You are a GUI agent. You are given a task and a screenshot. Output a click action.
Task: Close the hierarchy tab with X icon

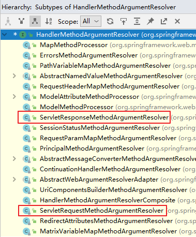coord(177,21)
